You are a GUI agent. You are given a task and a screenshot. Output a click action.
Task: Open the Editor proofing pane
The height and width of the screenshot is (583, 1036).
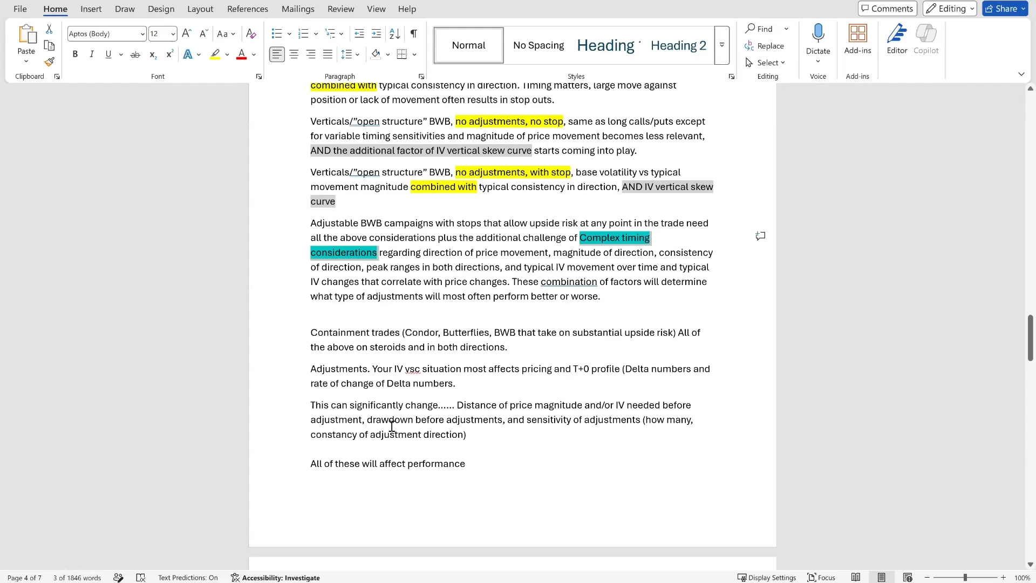pos(897,39)
